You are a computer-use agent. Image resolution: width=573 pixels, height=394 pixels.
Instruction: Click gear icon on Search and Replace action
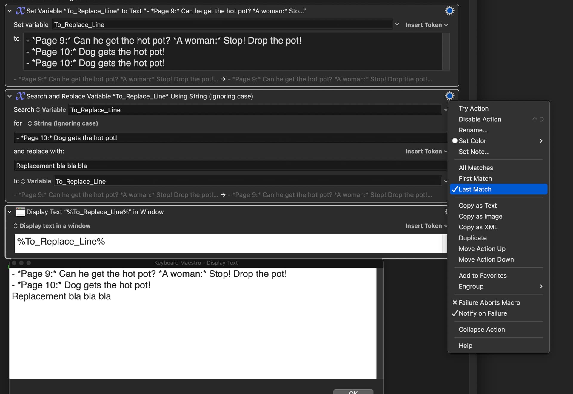(x=449, y=96)
